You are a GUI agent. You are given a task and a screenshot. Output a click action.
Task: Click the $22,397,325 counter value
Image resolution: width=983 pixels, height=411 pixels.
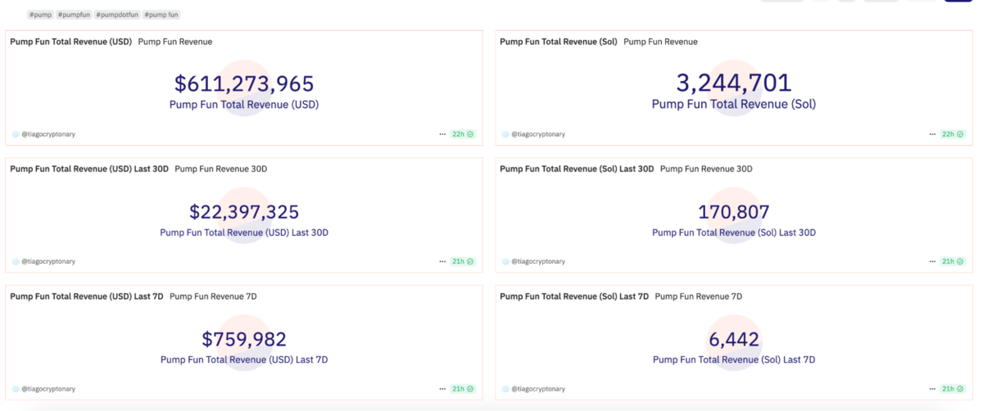point(244,212)
